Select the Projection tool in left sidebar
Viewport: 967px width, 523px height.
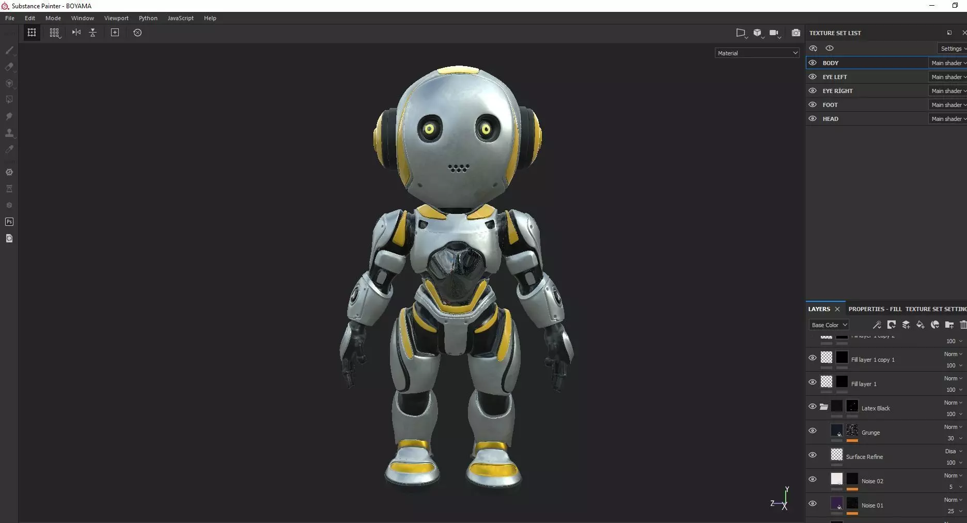[x=9, y=83]
